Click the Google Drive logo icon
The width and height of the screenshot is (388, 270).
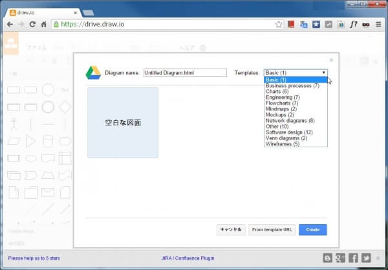click(93, 73)
